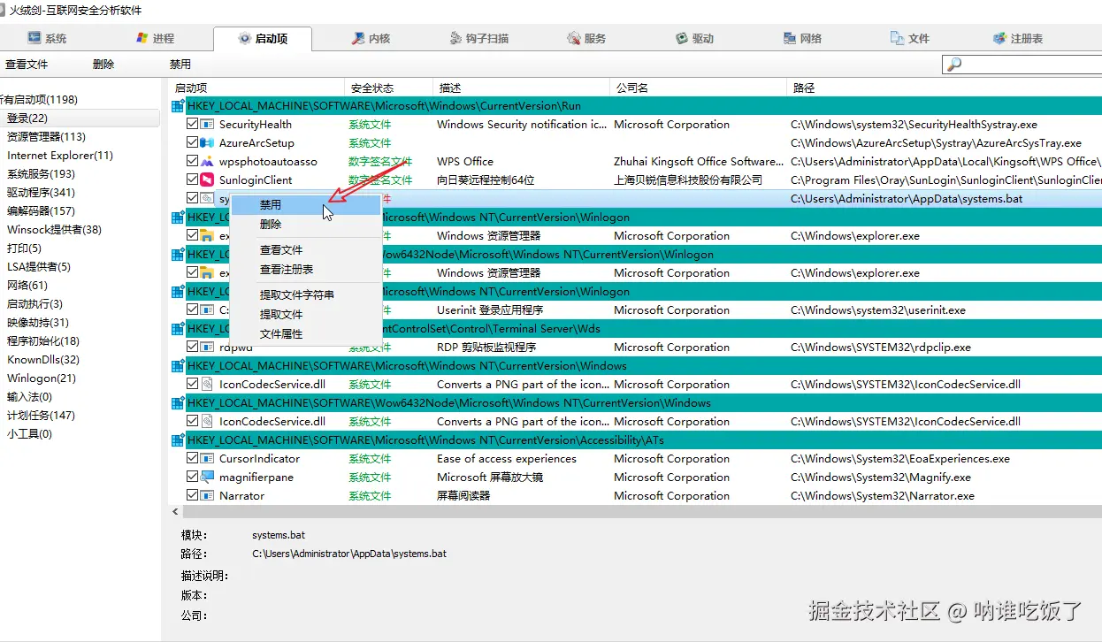This screenshot has height=642, width=1102.
Task: Choose 删除 in the context menu
Action: tap(305, 225)
